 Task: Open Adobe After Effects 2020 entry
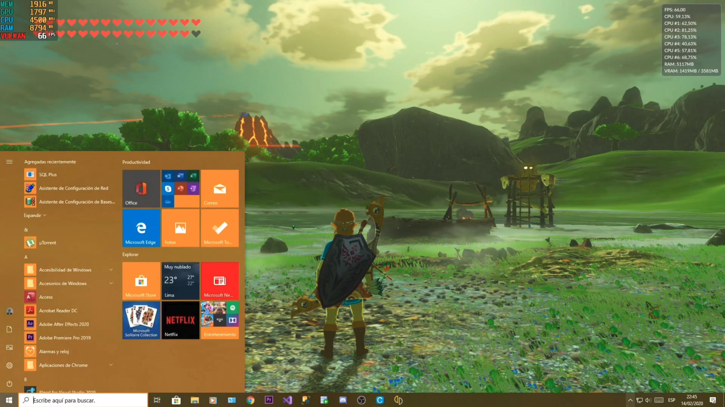(64, 324)
